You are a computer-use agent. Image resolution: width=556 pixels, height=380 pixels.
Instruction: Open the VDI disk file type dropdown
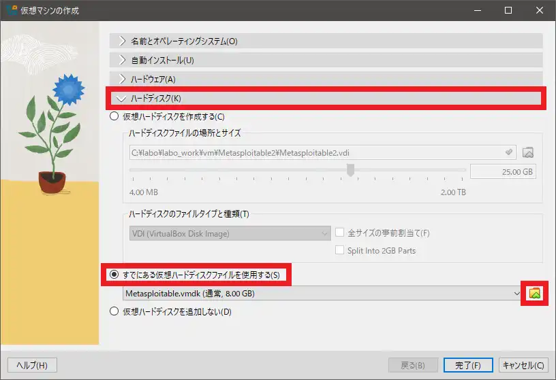click(x=229, y=233)
